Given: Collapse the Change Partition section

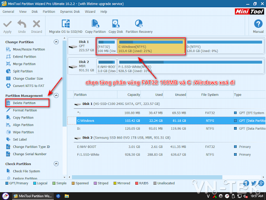Looking at the screenshot, I should click(x=56, y=42).
